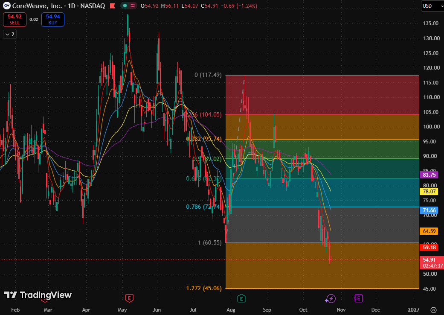Click the Nov label on time axis

(x=341, y=309)
